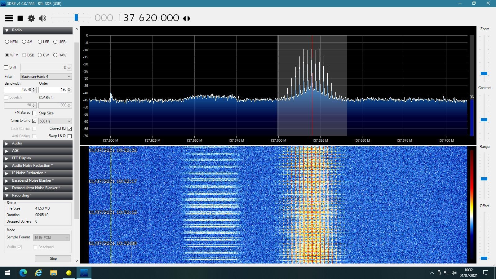This screenshot has height=279, width=496.
Task: Toggle the Snap to Grid checkbox
Action: 34,121
